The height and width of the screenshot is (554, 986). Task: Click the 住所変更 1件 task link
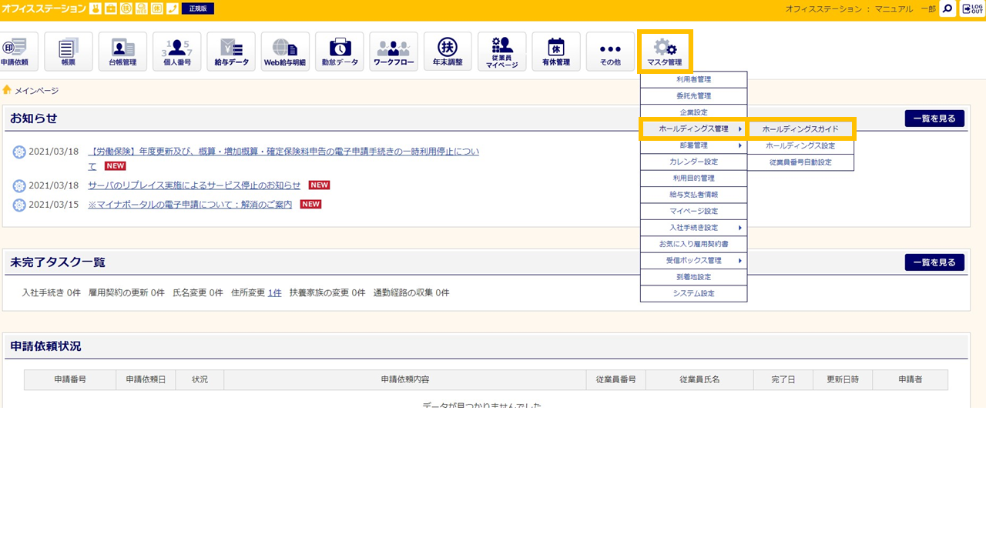(274, 293)
